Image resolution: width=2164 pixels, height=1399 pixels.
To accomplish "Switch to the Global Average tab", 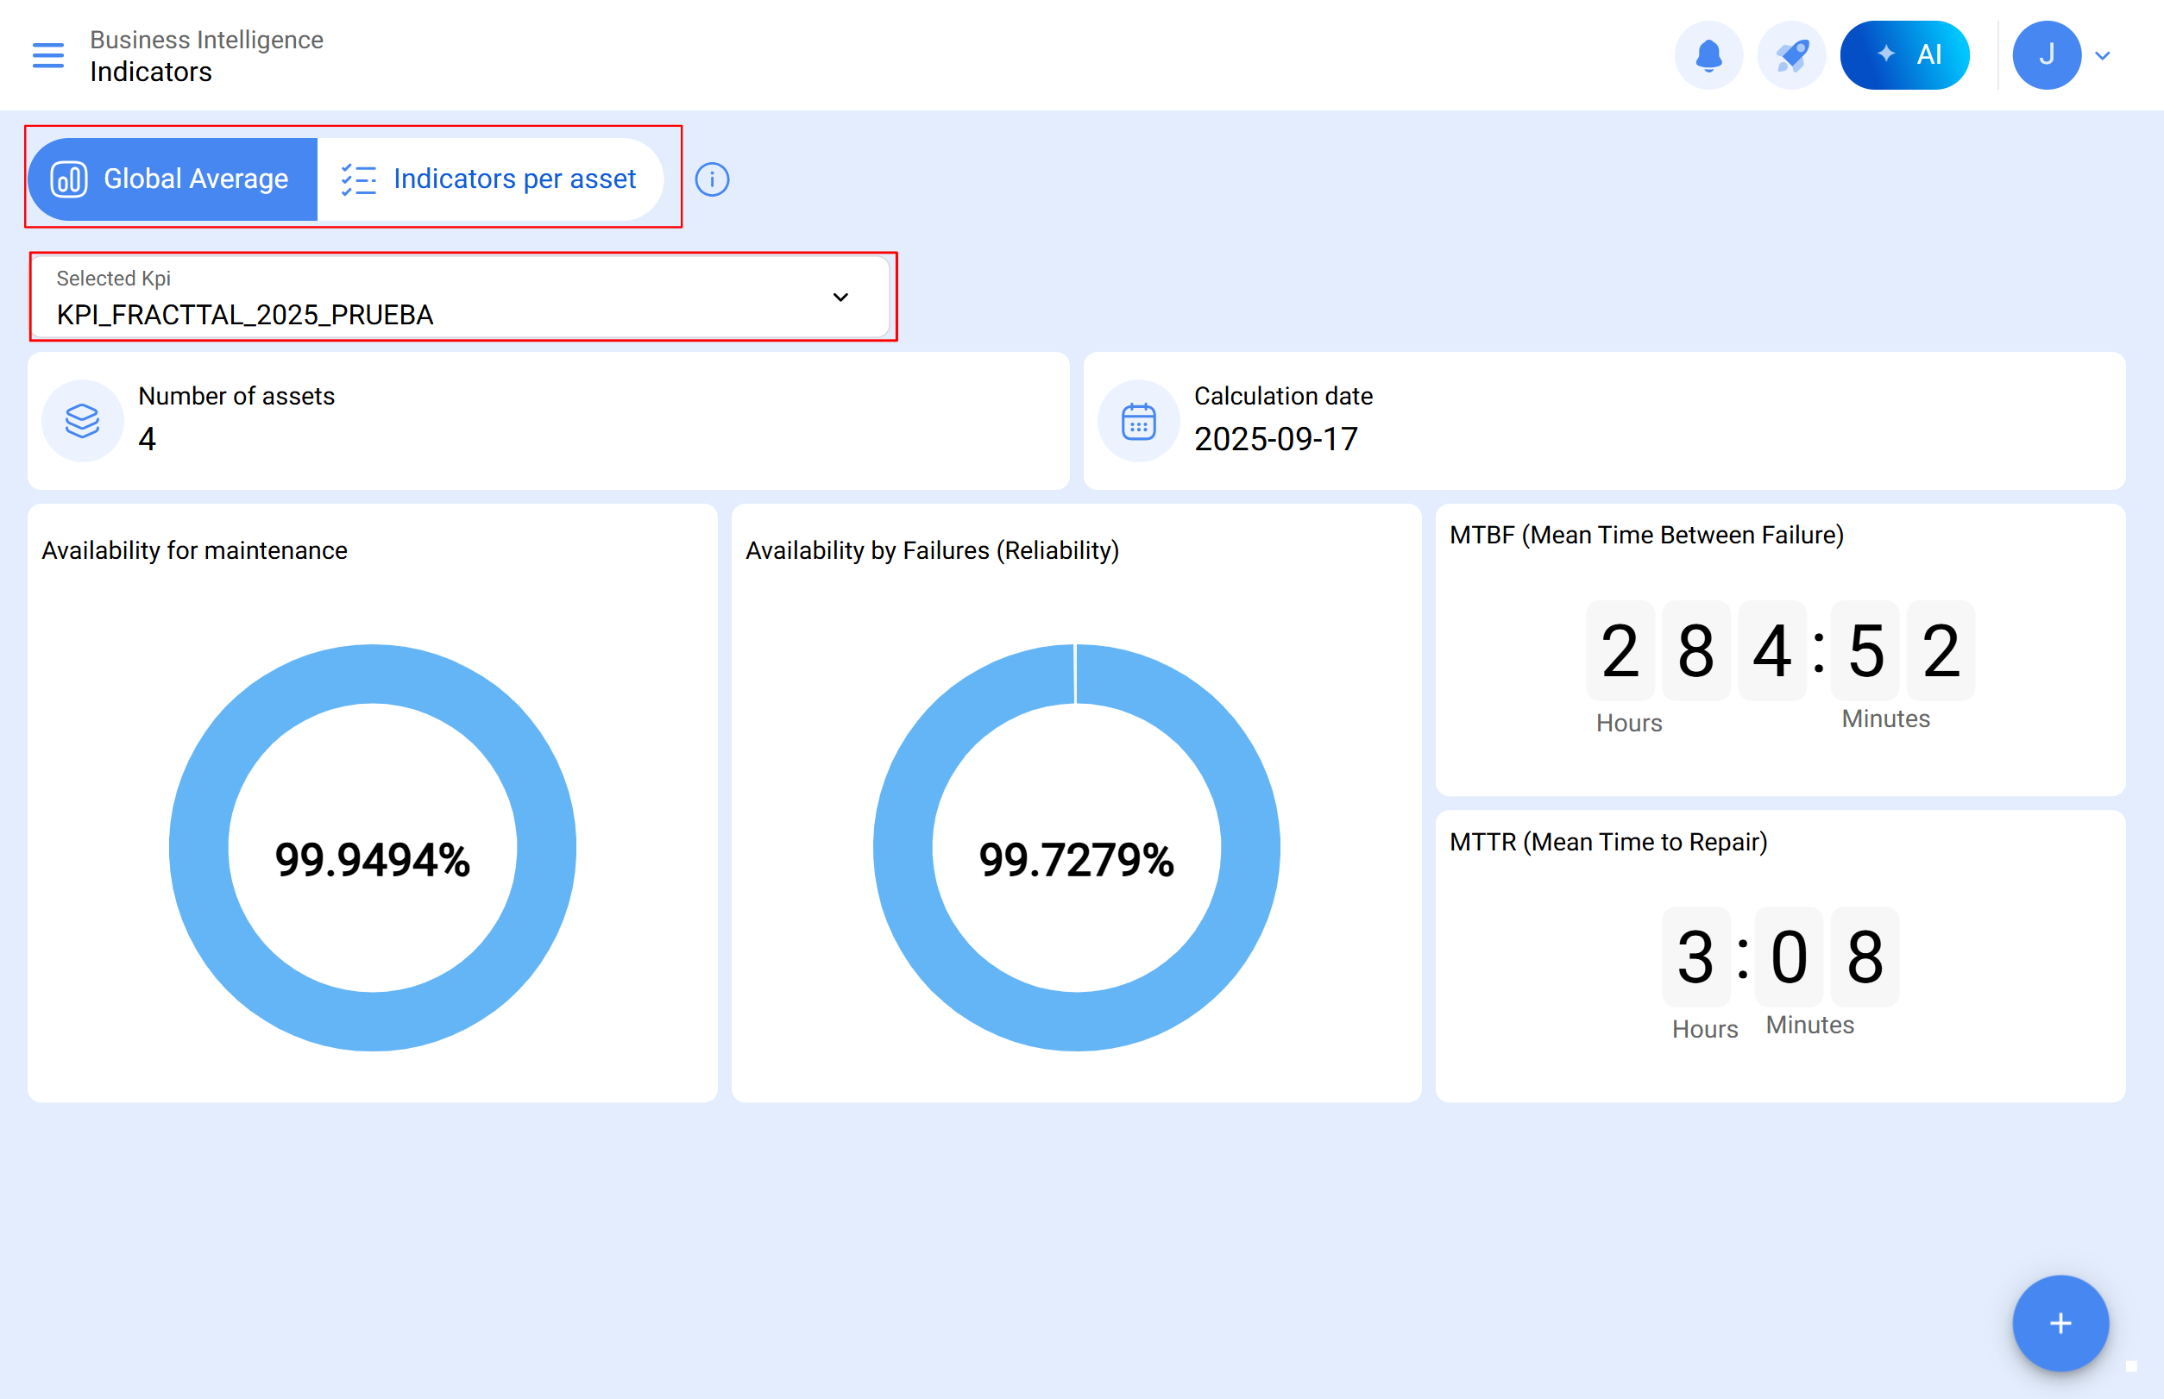I will [173, 179].
